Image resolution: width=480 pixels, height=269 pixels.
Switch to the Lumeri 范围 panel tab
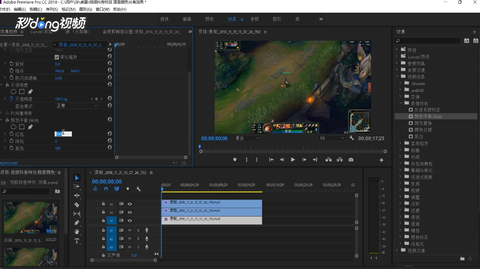[x=41, y=32]
